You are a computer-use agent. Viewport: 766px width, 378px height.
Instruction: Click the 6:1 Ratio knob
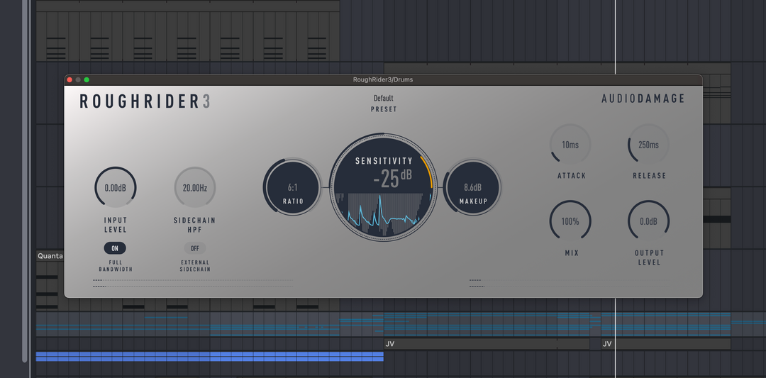pos(292,189)
